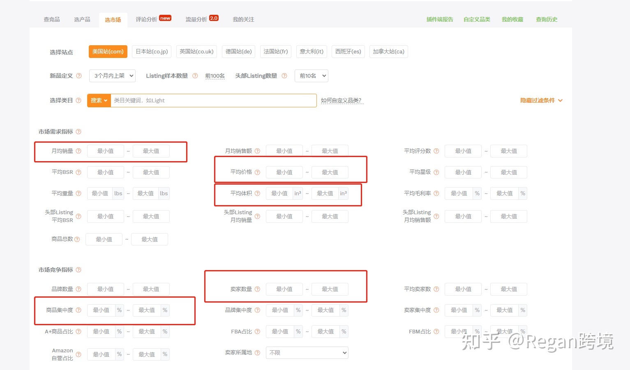Open the 如何自定义品类? link

341,100
